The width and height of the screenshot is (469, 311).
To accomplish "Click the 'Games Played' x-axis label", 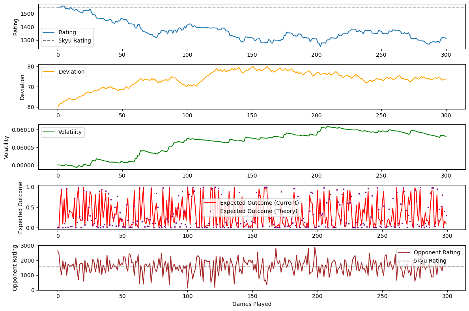I will (252, 304).
